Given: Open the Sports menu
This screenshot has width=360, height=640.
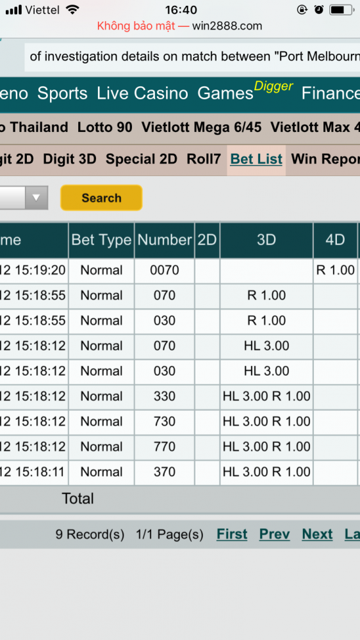Looking at the screenshot, I should point(63,93).
